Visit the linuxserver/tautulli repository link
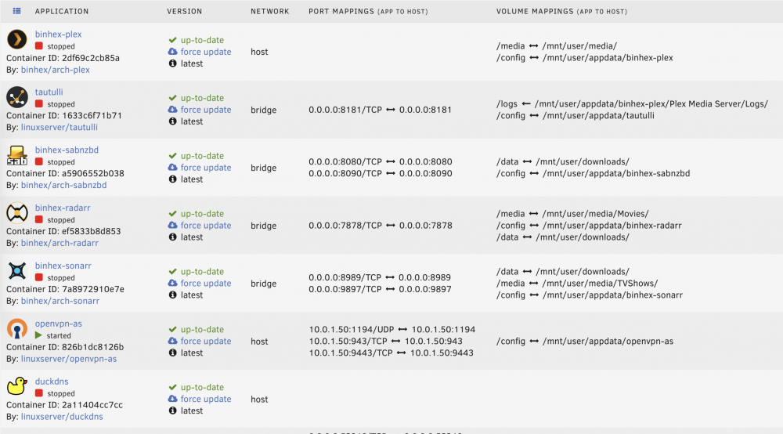This screenshot has width=783, height=434. coord(60,128)
